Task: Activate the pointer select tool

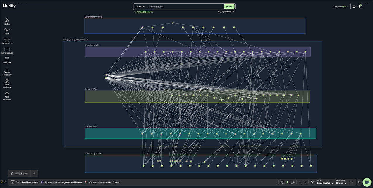Action: click(288, 182)
